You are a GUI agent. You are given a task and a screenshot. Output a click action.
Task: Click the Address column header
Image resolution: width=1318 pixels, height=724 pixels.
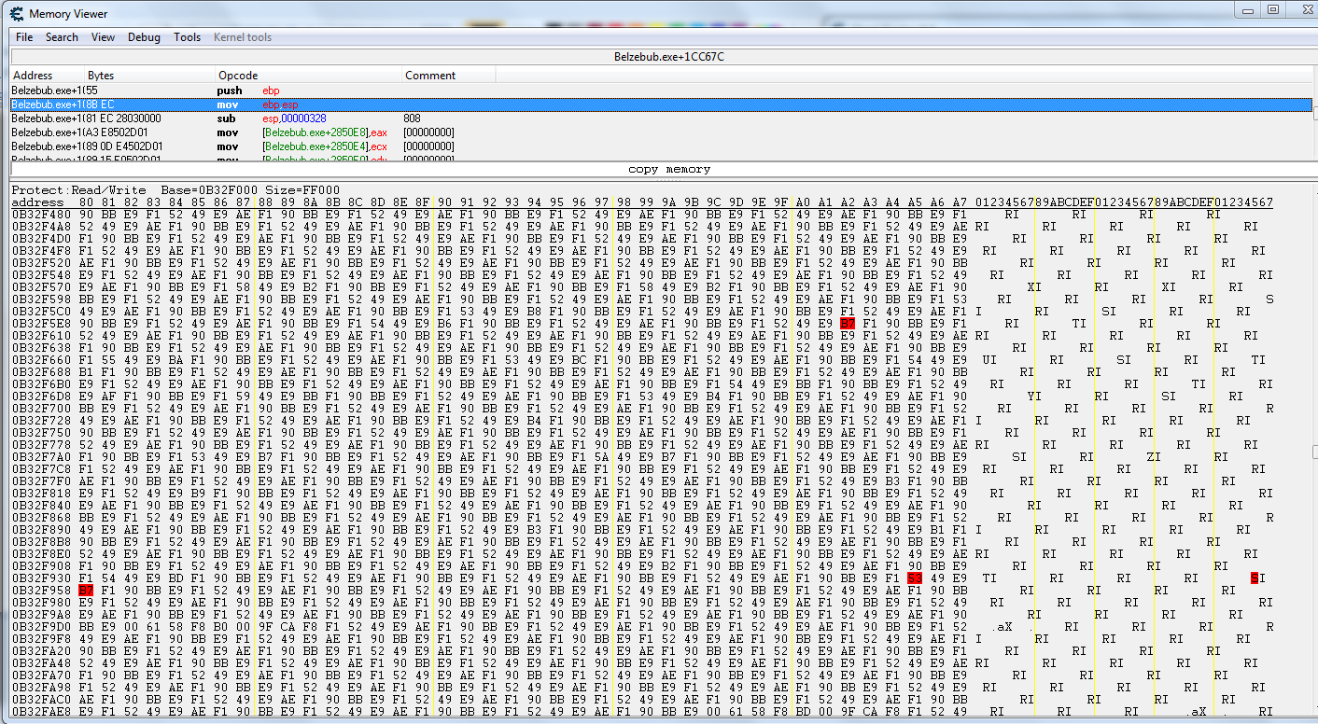click(x=33, y=76)
